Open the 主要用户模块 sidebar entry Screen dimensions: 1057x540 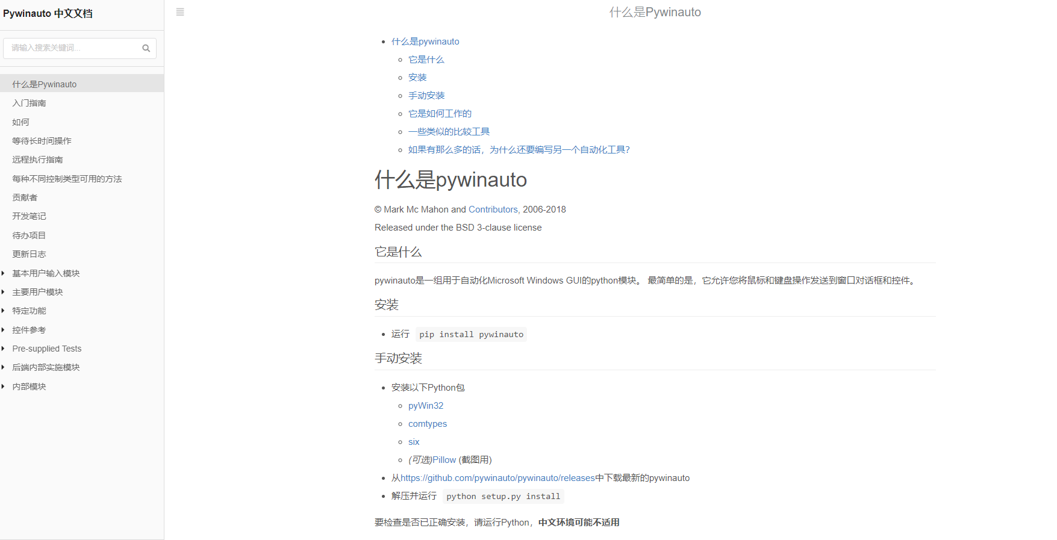pos(37,292)
